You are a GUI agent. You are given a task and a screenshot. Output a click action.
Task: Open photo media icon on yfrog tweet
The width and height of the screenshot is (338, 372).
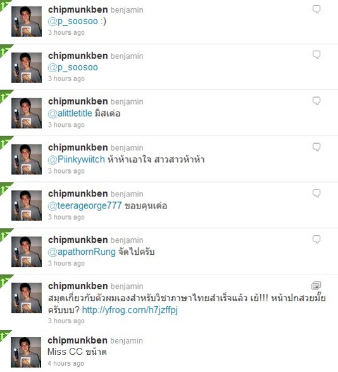(316, 286)
